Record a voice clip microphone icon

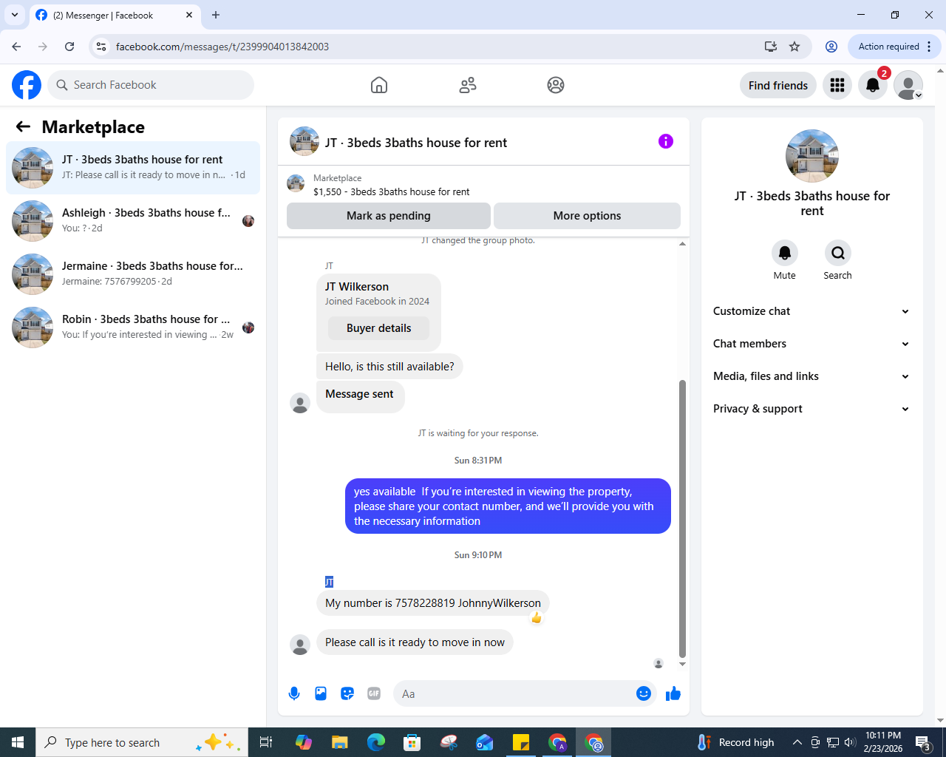click(294, 693)
